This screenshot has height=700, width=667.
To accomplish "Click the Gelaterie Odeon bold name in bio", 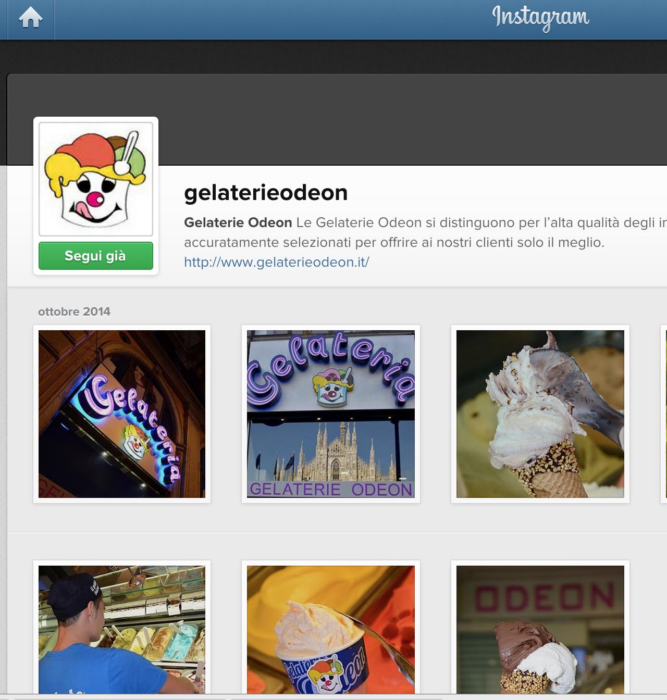I will point(238,222).
